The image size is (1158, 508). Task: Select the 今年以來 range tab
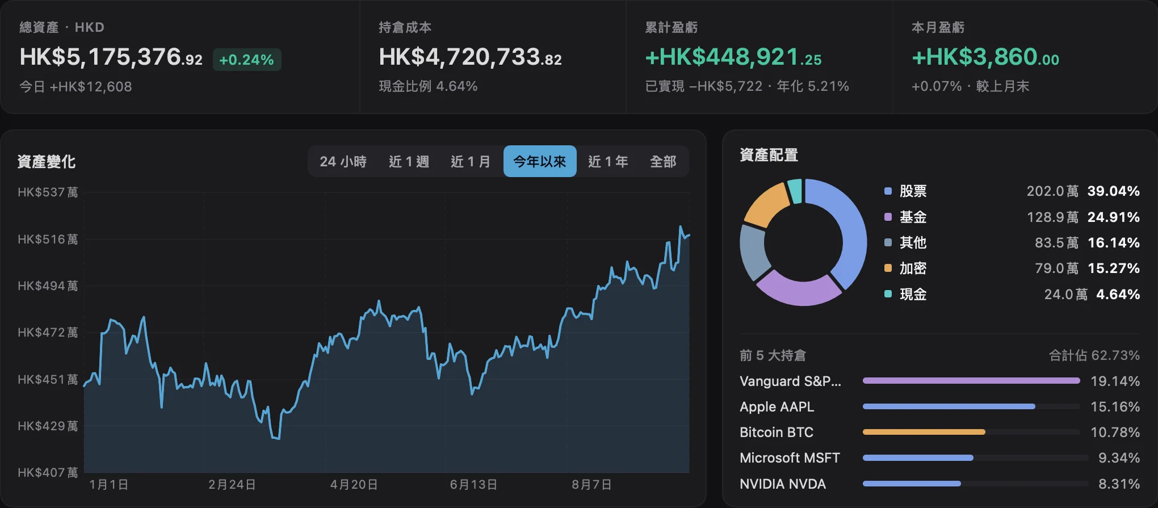click(540, 162)
